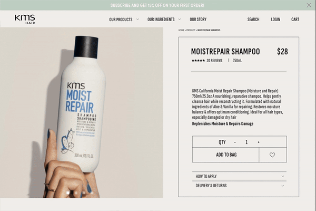
Task: Expand the Delivery & Returns section
Action: pyautogui.click(x=239, y=186)
